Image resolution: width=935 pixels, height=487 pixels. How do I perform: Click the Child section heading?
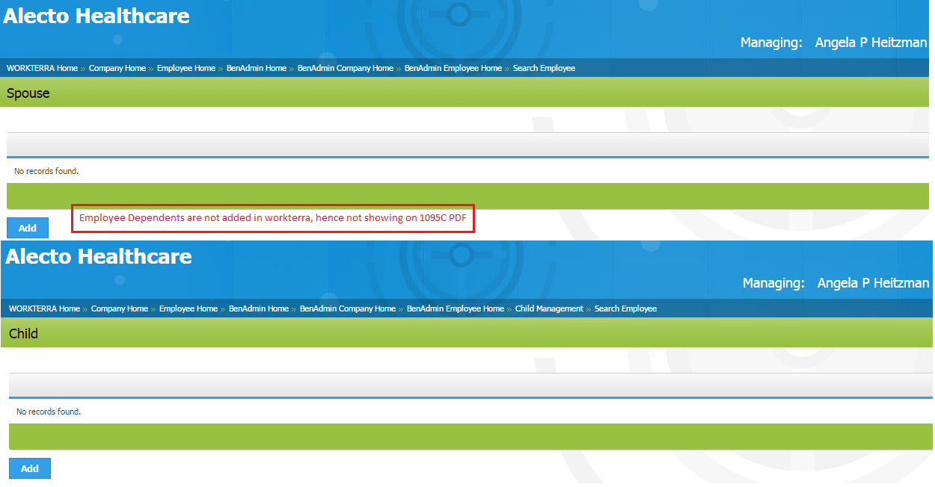(23, 334)
